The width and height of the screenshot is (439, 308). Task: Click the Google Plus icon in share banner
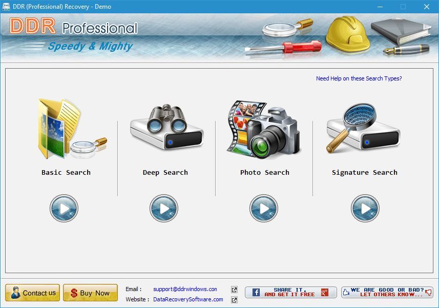(x=324, y=292)
